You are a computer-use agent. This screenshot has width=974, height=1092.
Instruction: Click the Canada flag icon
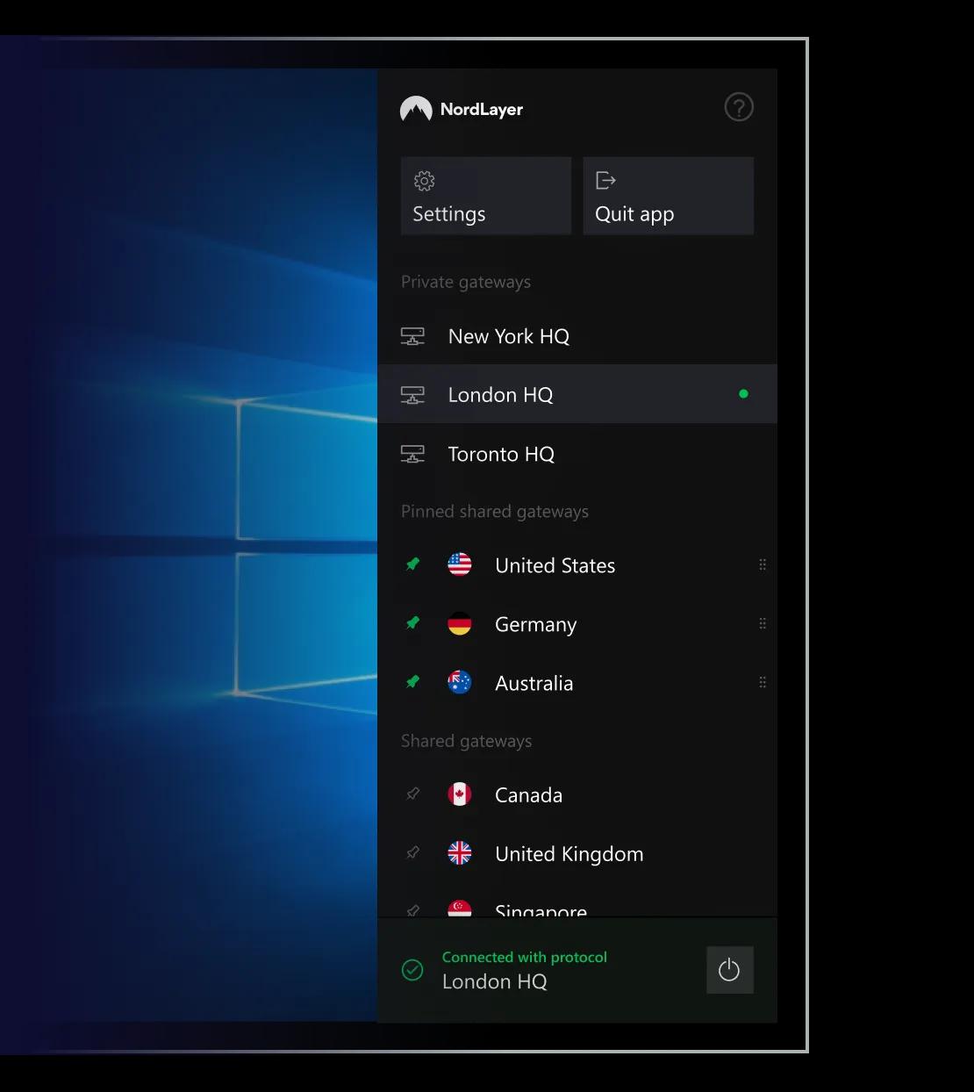click(460, 794)
